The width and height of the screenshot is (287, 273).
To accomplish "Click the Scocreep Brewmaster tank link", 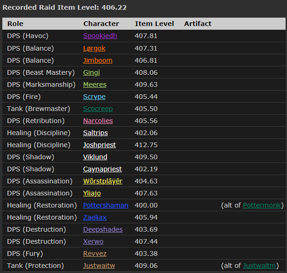I will [98, 109].
